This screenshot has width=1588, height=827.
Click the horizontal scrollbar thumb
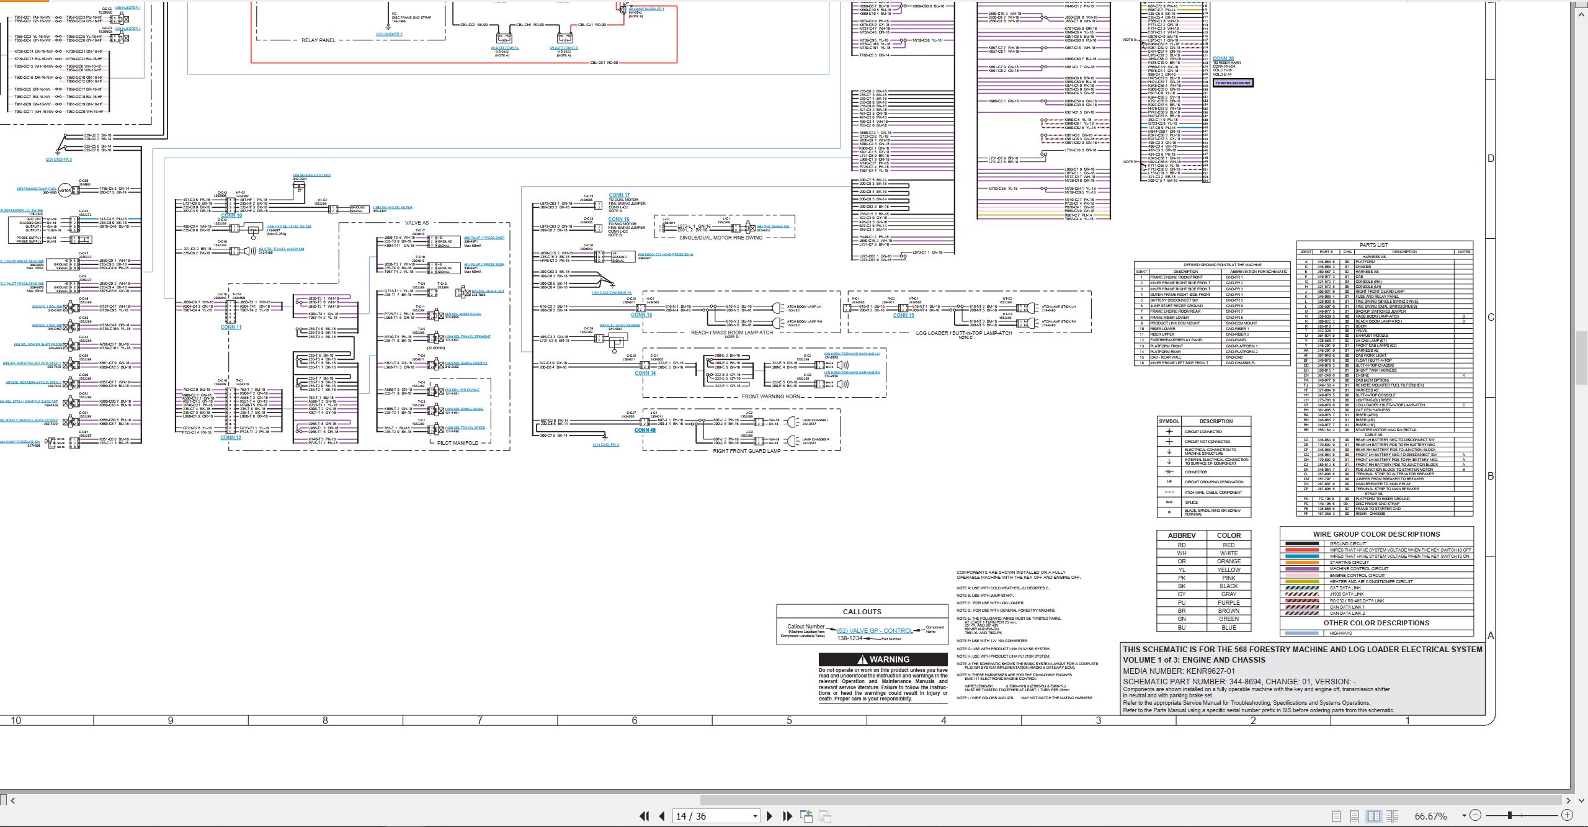pyautogui.click(x=1132, y=800)
